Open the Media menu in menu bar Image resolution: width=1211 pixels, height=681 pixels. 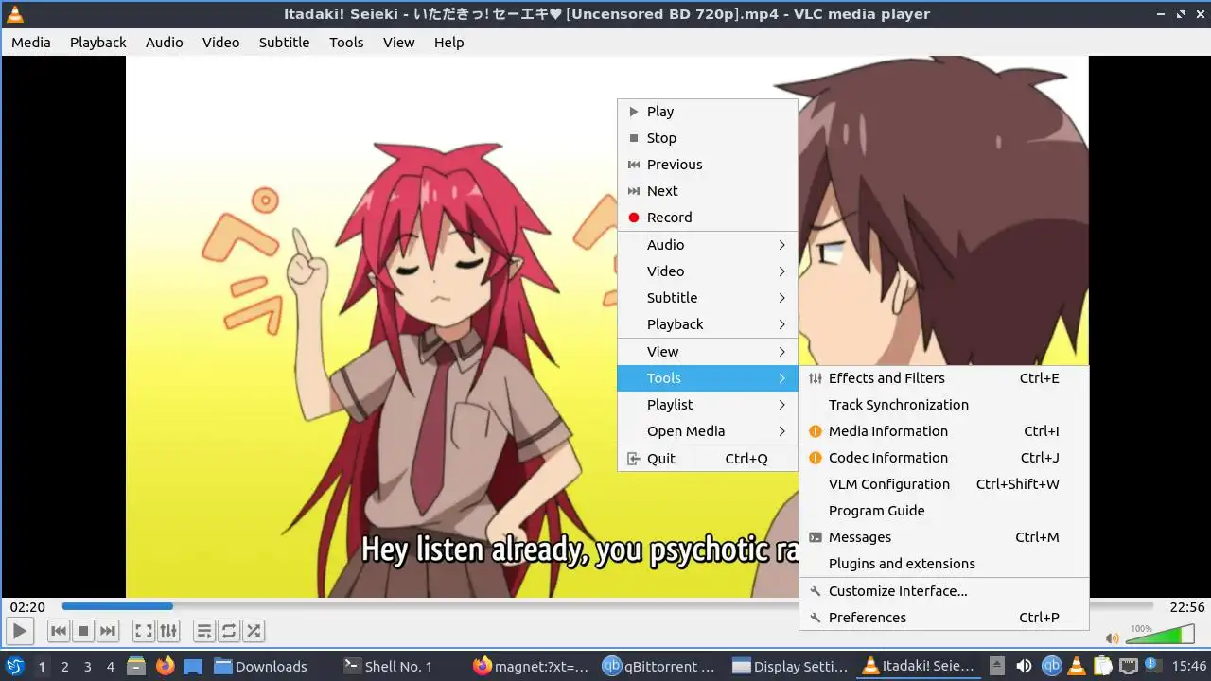pyautogui.click(x=31, y=43)
